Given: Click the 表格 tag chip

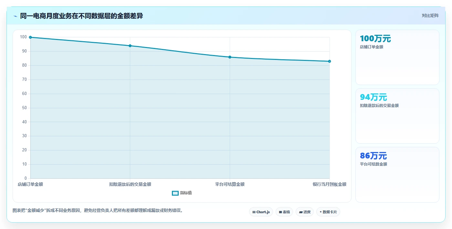Looking at the screenshot, I should [284, 212].
